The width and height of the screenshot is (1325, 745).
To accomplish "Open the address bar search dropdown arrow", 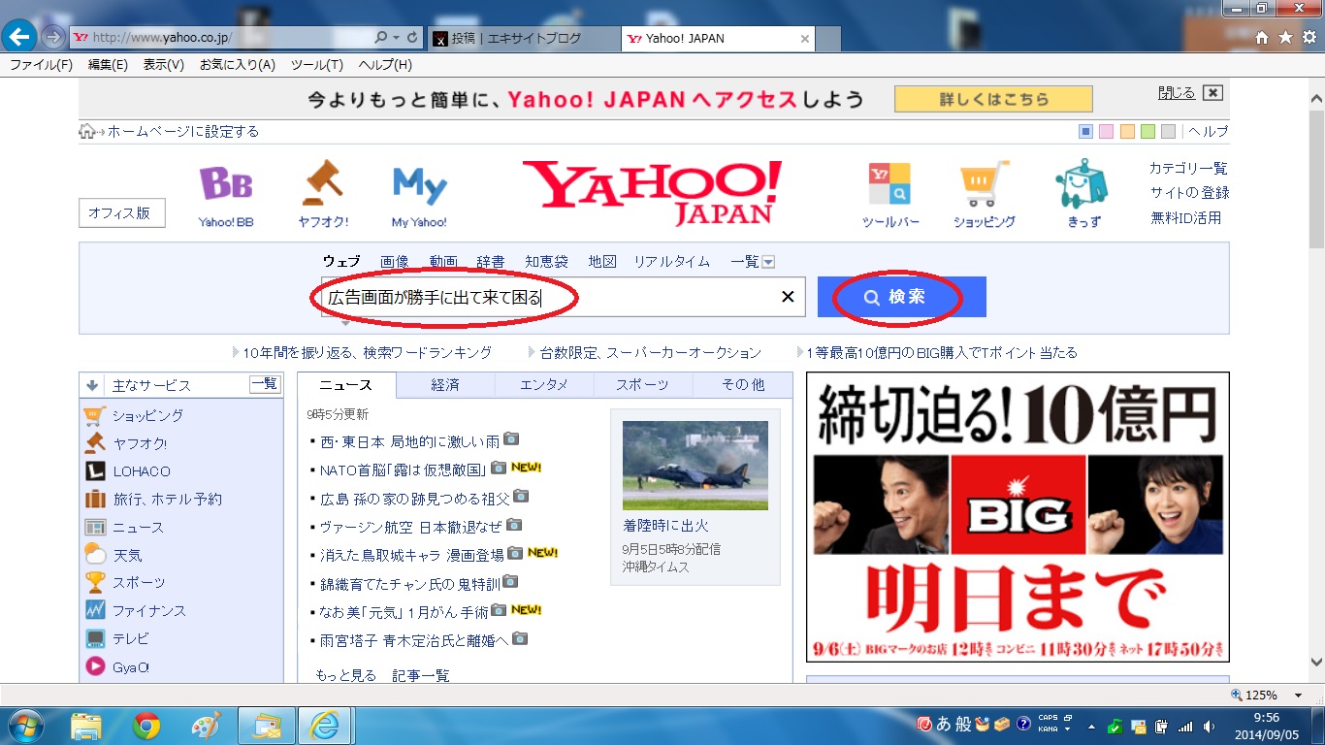I will pyautogui.click(x=396, y=38).
